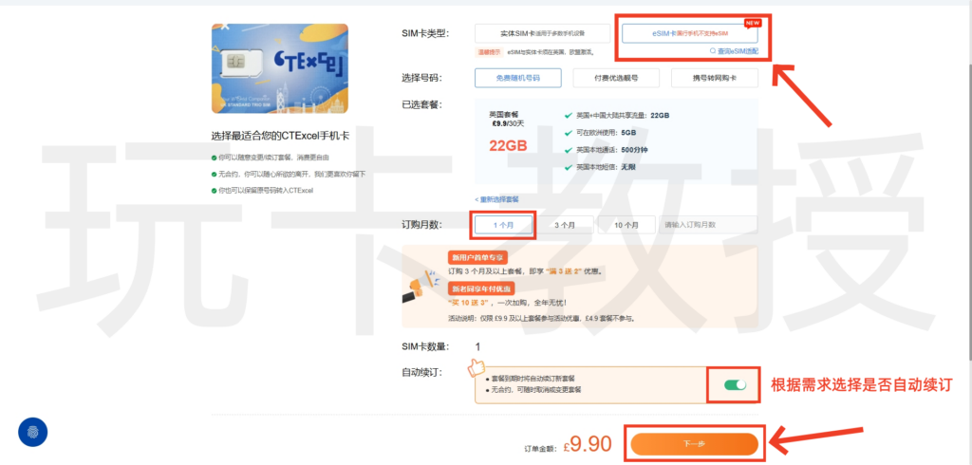The image size is (972, 465).
Task: Click the thumbs-up icon beside auto-renewal box
Action: click(x=477, y=365)
